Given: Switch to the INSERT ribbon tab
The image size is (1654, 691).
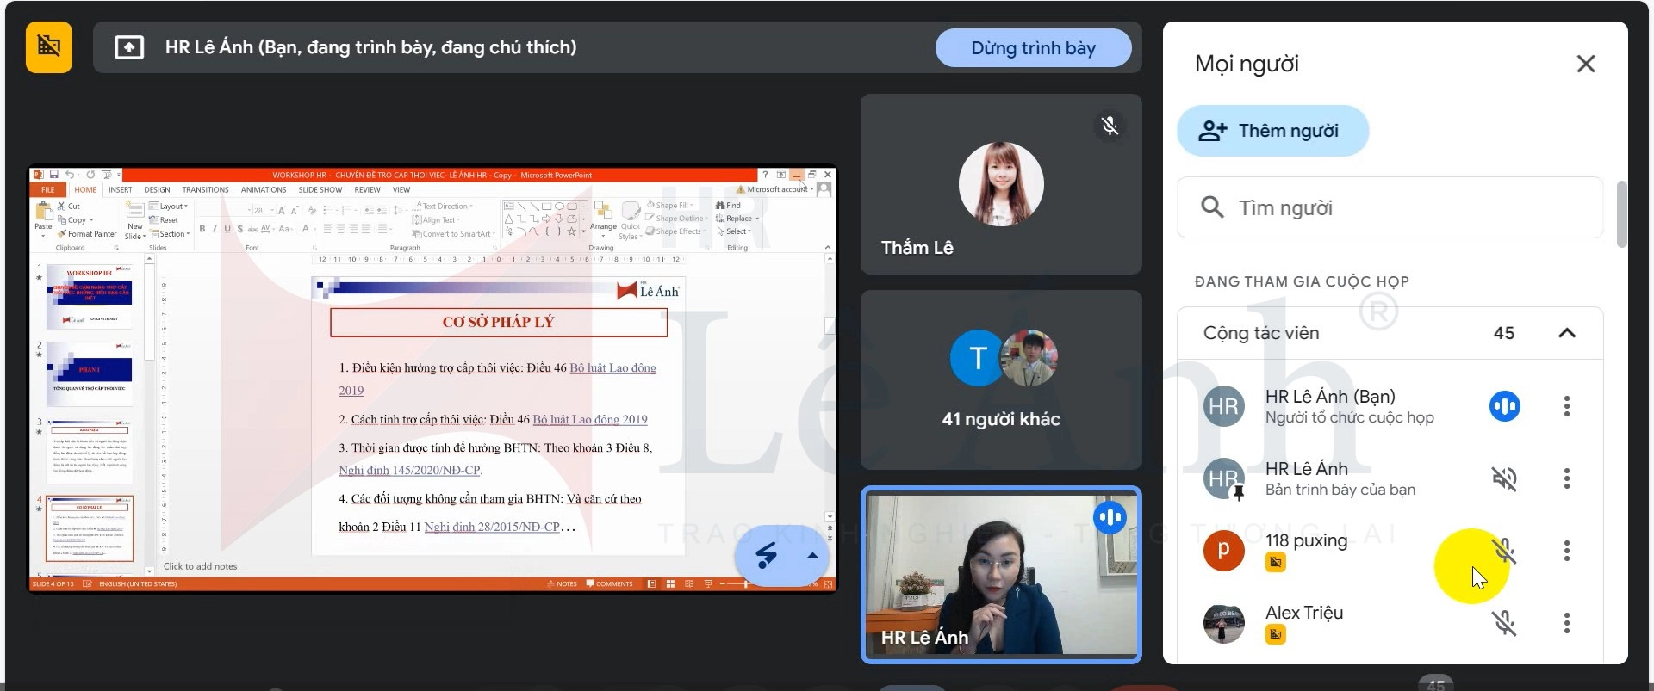Looking at the screenshot, I should click(120, 190).
